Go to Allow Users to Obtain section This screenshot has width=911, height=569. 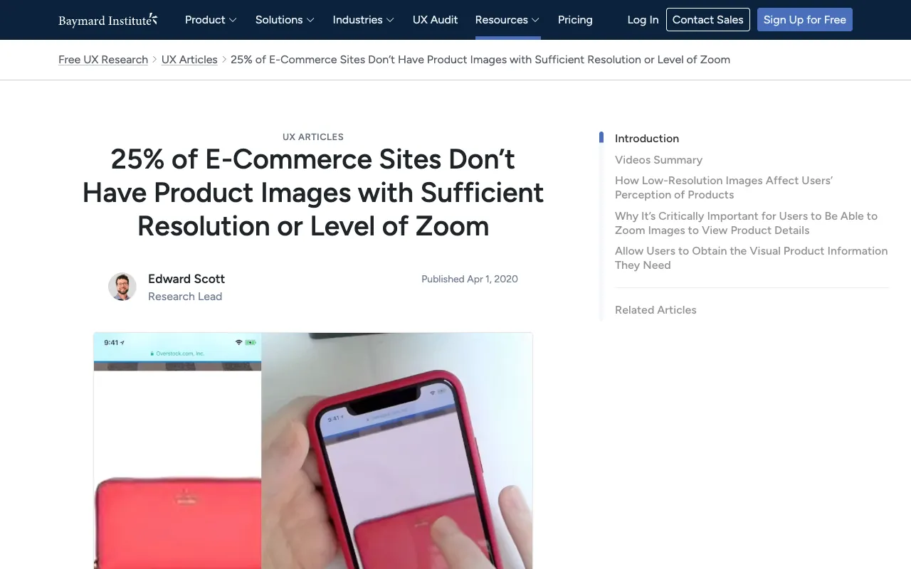coord(751,258)
